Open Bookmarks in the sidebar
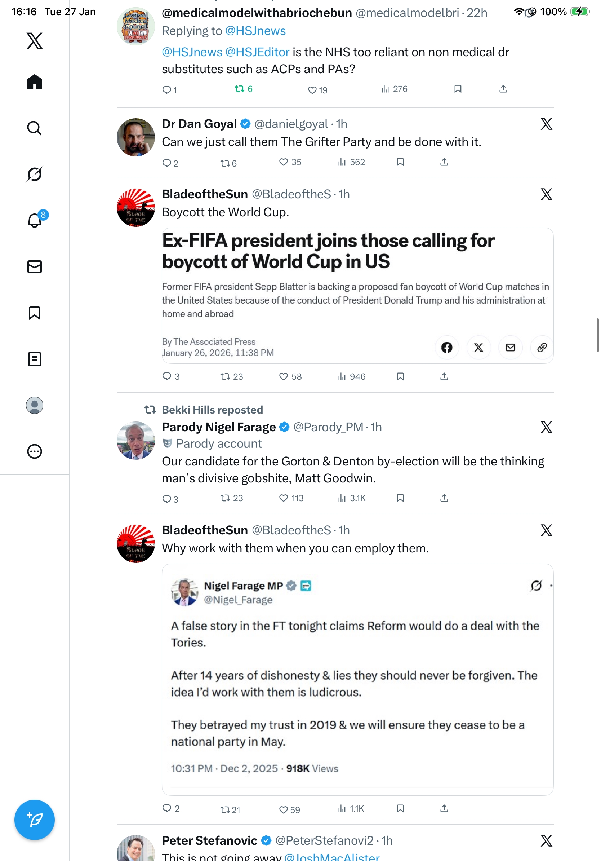This screenshot has height=861, width=601. pyautogui.click(x=35, y=313)
